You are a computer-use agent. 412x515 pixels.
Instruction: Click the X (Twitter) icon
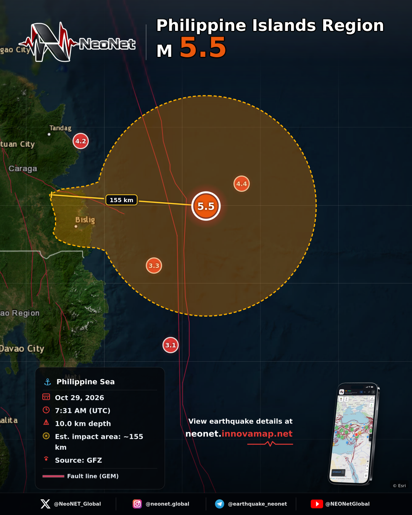tap(45, 504)
